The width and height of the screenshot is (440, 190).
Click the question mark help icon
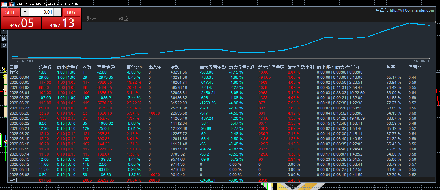pyautogui.click(x=4, y=32)
